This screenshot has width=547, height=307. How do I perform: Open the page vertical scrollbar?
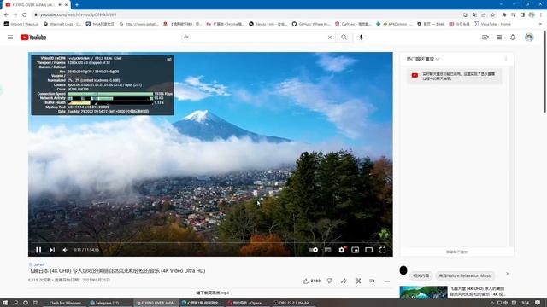pos(544,72)
